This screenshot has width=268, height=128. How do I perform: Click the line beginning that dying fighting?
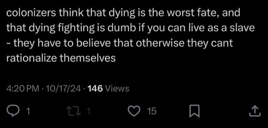click(x=131, y=28)
